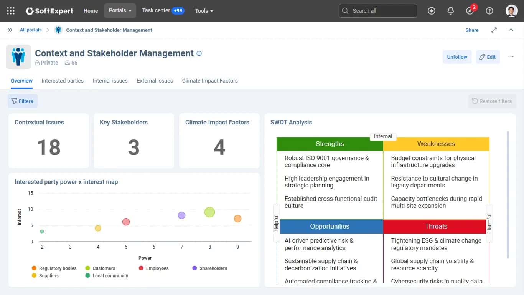The width and height of the screenshot is (524, 295).
Task: Click the Private lock indicator
Action: tap(46, 63)
